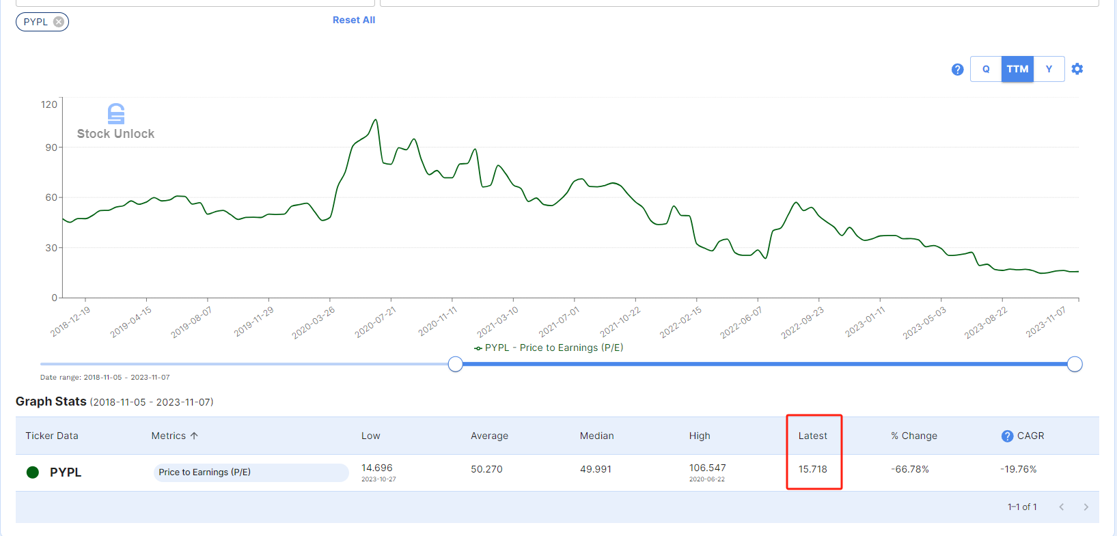Go to previous table page arrow

click(1062, 507)
